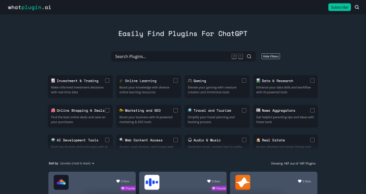Viewport: 366px width, 194px height.
Task: Click the 'Data & Research' category title
Action: [278, 81]
